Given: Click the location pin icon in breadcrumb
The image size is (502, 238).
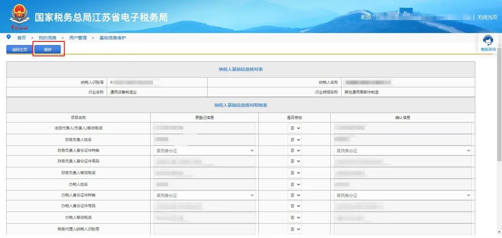Looking at the screenshot, I should coord(8,37).
